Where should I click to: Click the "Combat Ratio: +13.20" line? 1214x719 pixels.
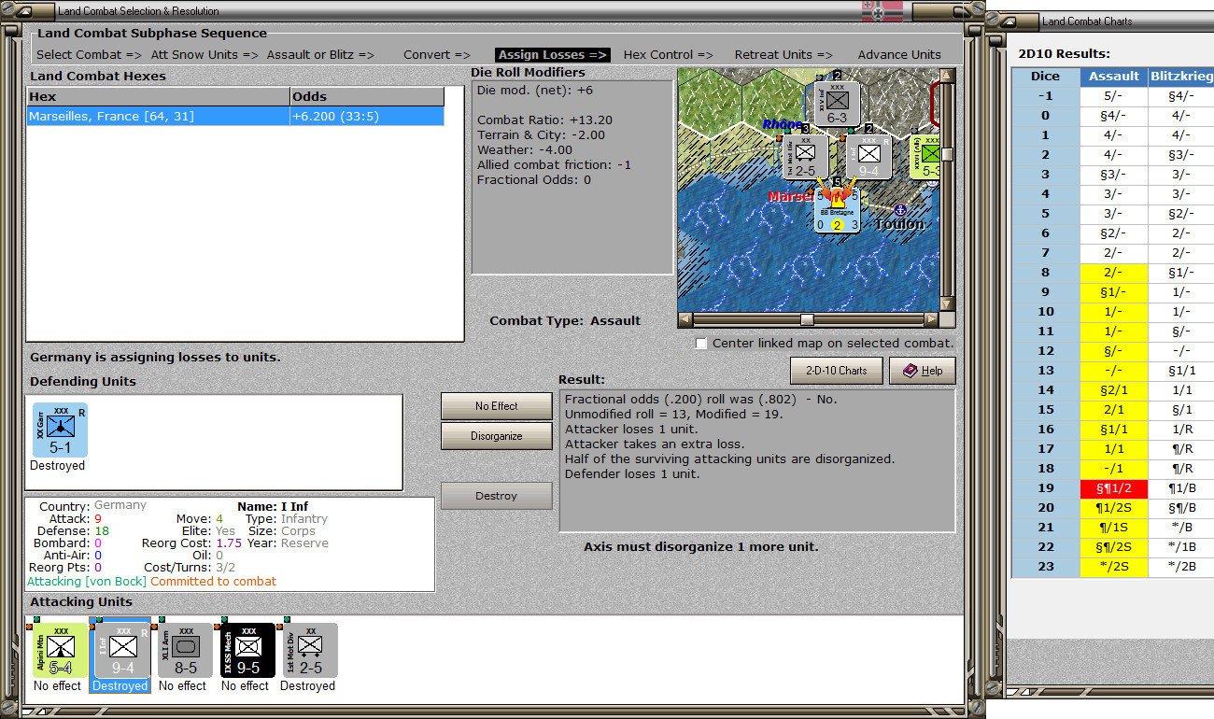[544, 120]
